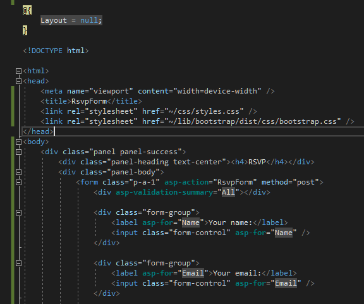Click highlighted Name in the input asp-for

click(284, 233)
